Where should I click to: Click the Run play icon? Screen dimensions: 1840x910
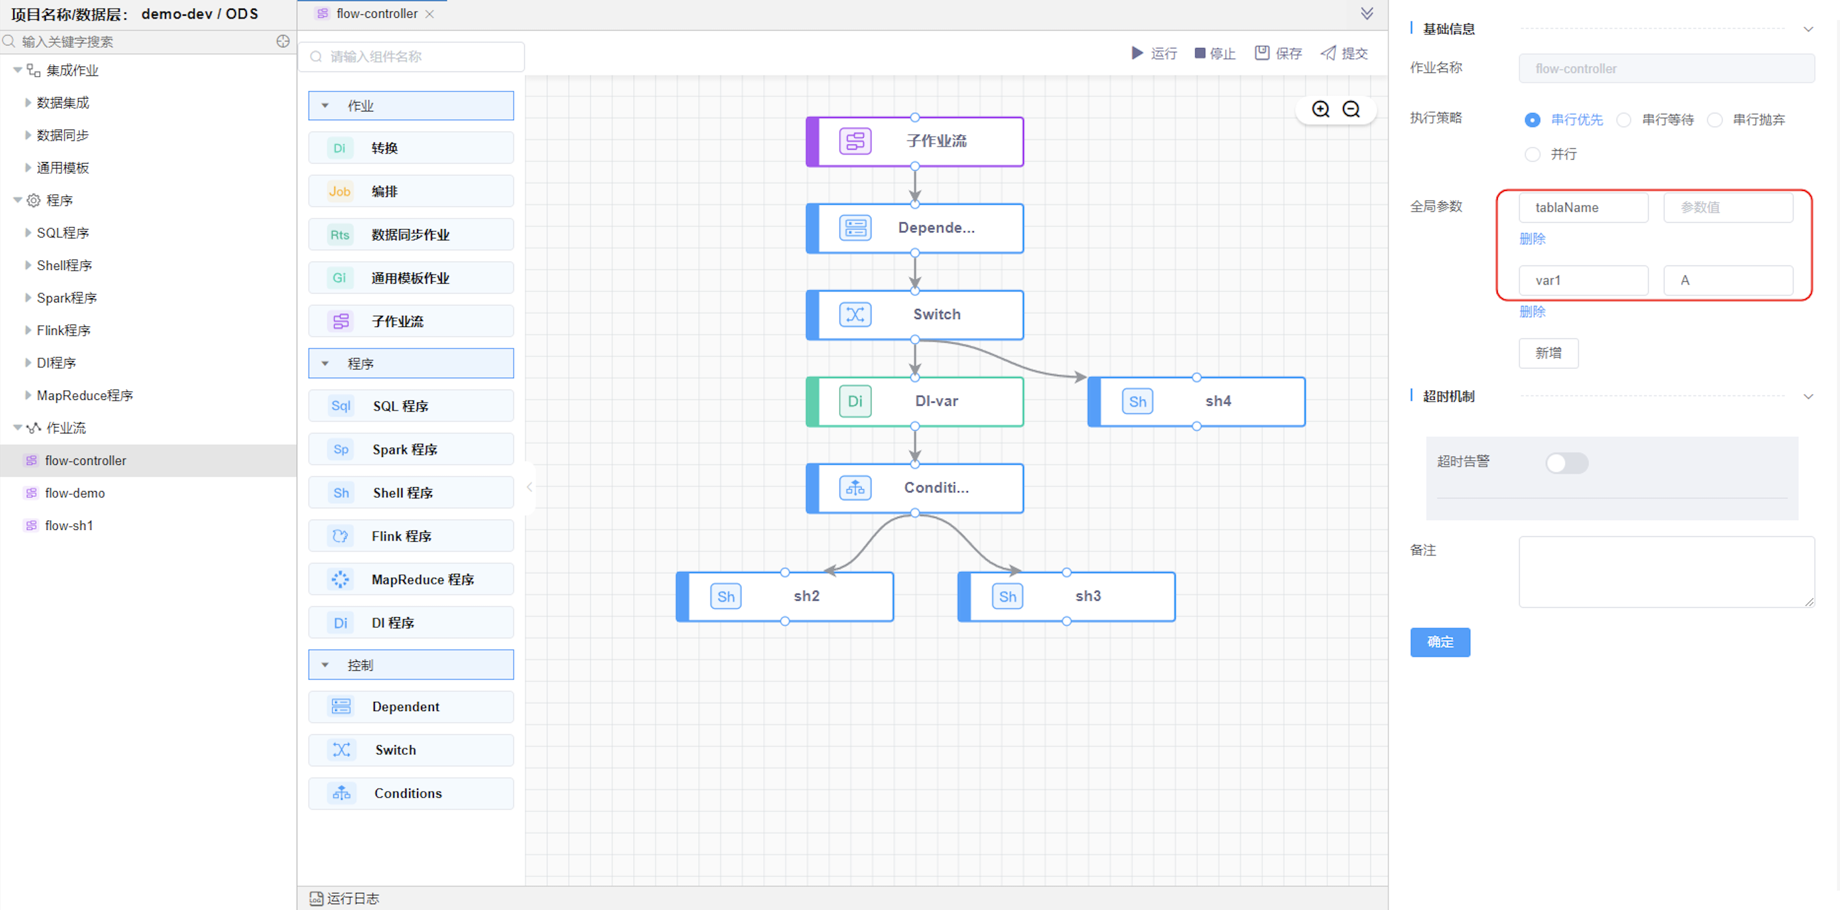point(1137,53)
